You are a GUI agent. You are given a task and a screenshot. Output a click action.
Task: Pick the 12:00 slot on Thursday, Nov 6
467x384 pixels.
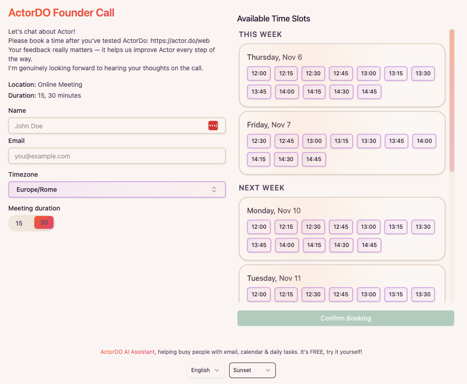pyautogui.click(x=259, y=74)
